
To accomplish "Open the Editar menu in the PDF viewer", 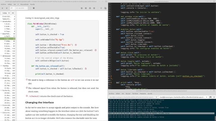I will pyautogui.click(x=10, y=4).
